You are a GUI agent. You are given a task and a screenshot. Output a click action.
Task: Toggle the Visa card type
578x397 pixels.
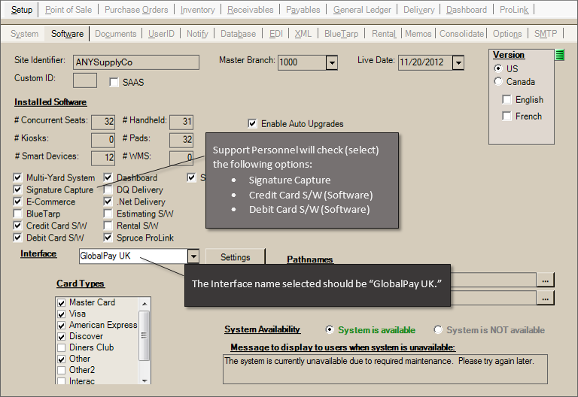click(62, 314)
